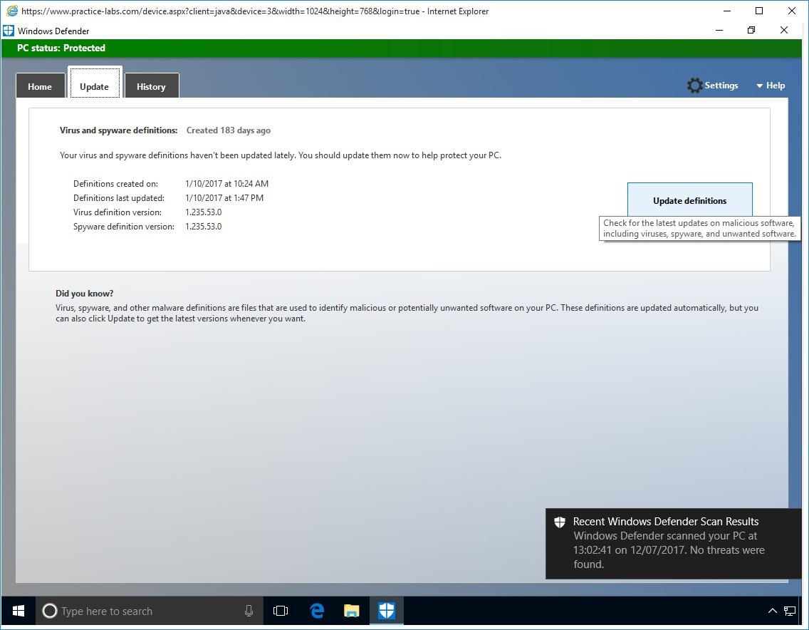
Task: Open File Explorer from the taskbar
Action: pos(351,611)
